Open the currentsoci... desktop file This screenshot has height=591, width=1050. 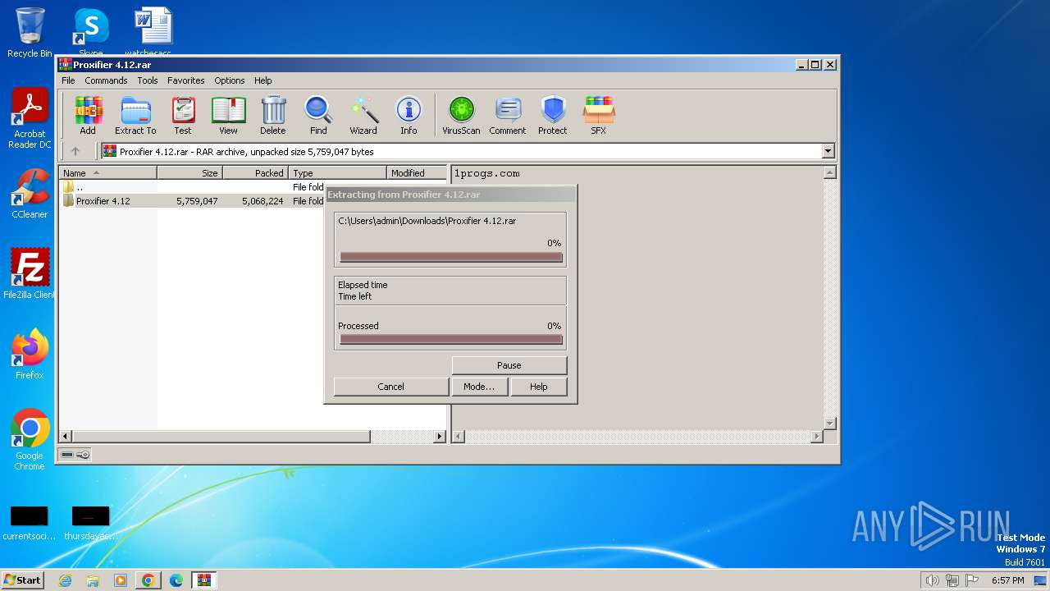coord(29,523)
